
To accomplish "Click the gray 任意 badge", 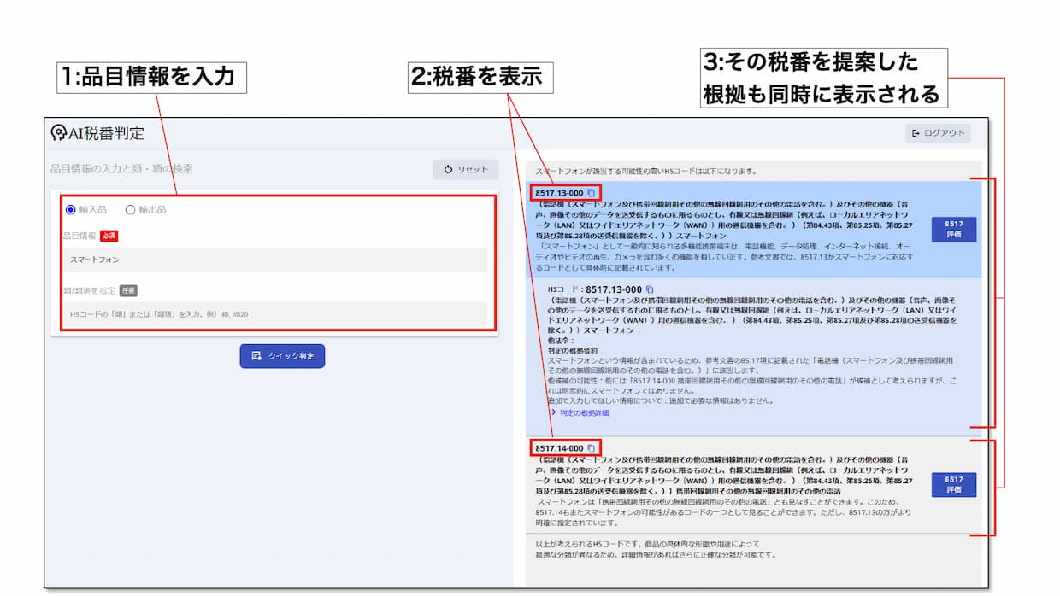I will [128, 290].
